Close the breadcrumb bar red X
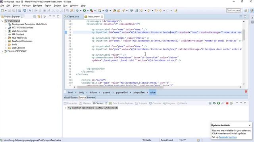Image resolution: width=254 pixels, height=142 pixels. click(x=246, y=92)
